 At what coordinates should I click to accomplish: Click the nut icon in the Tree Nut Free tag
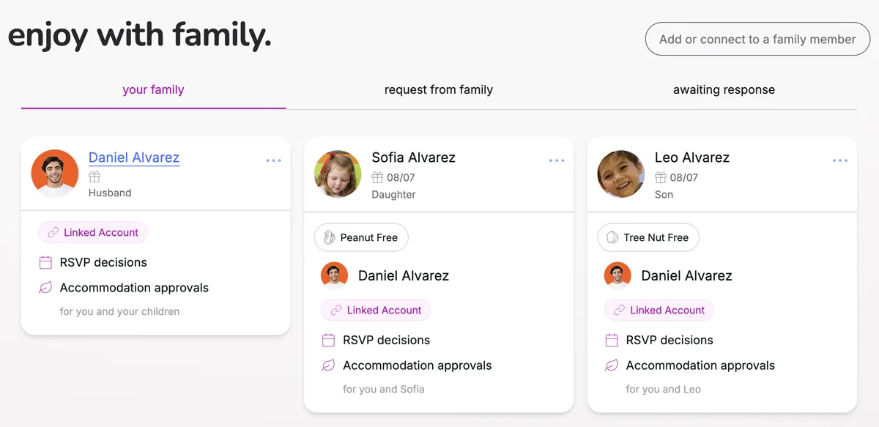pos(612,237)
